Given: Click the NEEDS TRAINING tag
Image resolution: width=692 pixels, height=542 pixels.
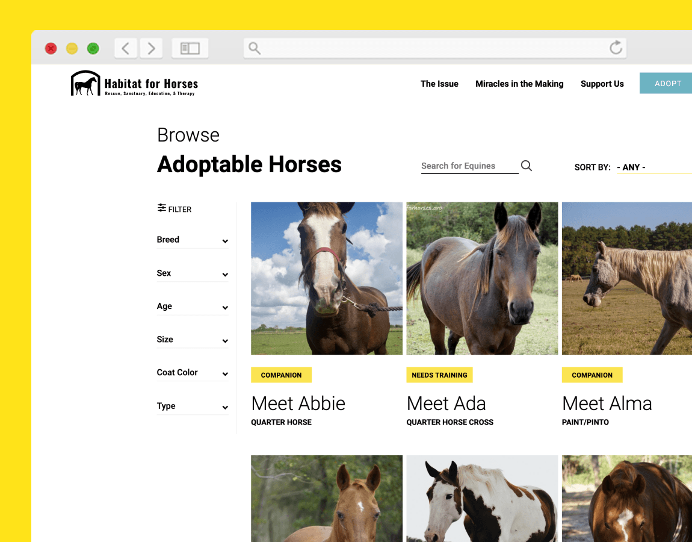Looking at the screenshot, I should (439, 375).
